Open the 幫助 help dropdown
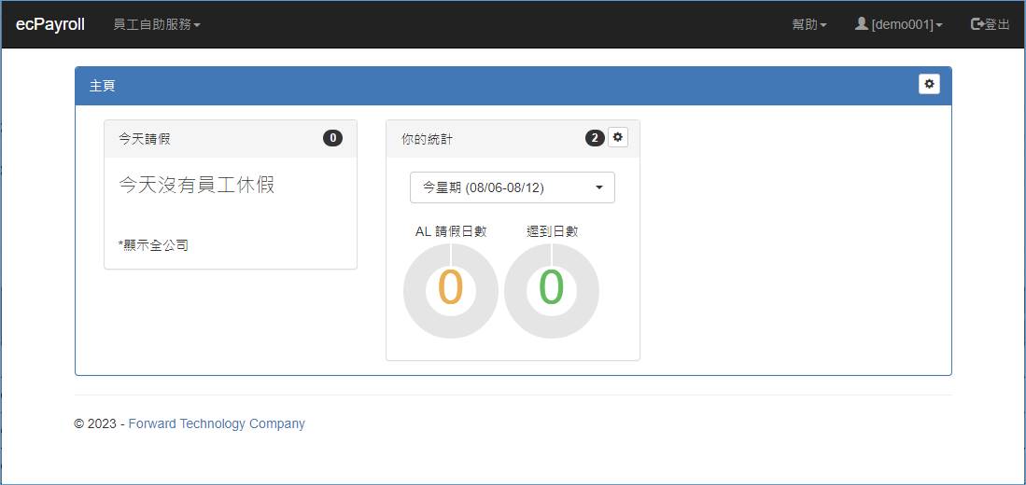Image resolution: width=1026 pixels, height=485 pixels. pyautogui.click(x=808, y=24)
